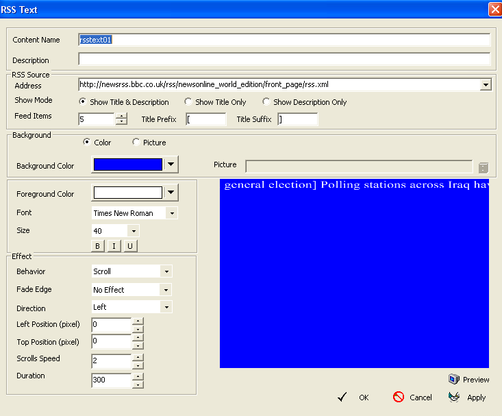Viewport: 502px width, 416px height.
Task: Click the white Foreground Color swatch
Action: [x=128, y=193]
